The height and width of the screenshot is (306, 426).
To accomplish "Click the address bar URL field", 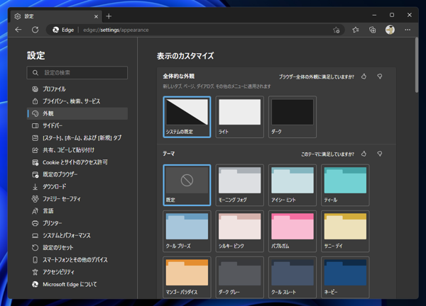I will pos(196,30).
